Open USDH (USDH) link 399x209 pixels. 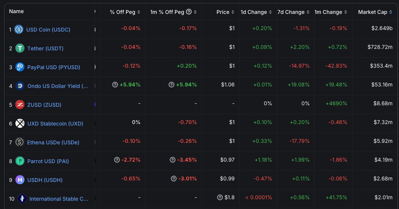[45, 180]
